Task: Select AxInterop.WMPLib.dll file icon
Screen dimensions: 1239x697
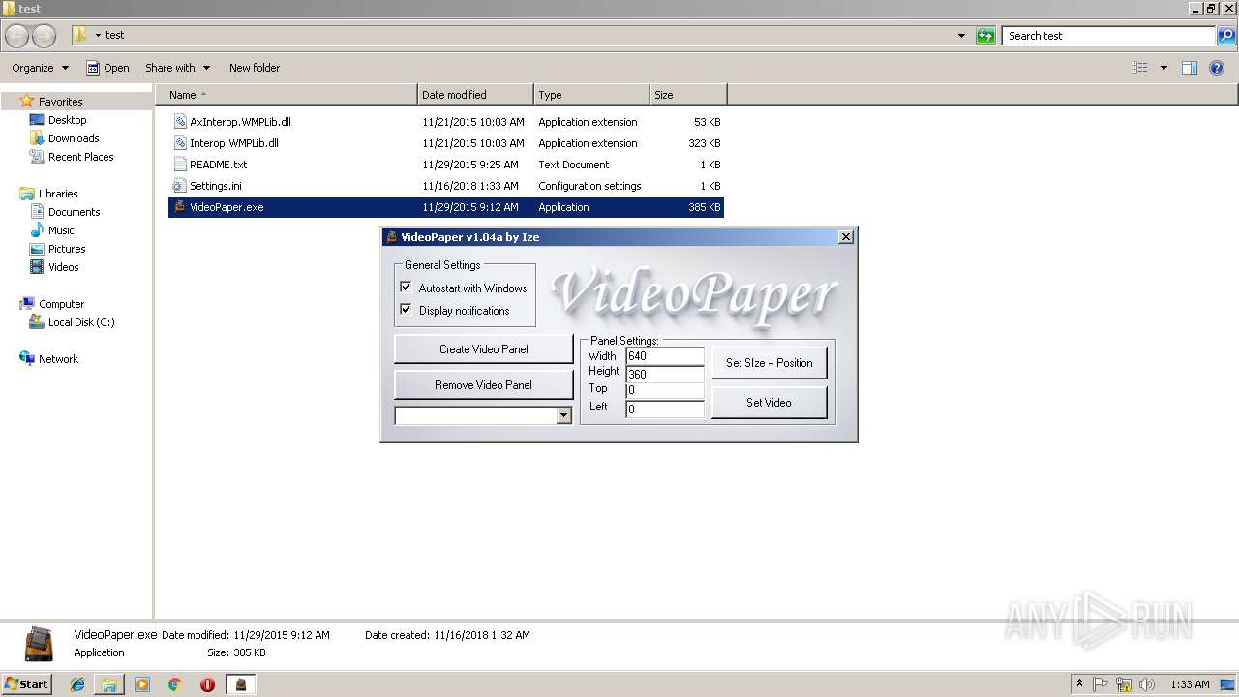Action: pos(179,122)
